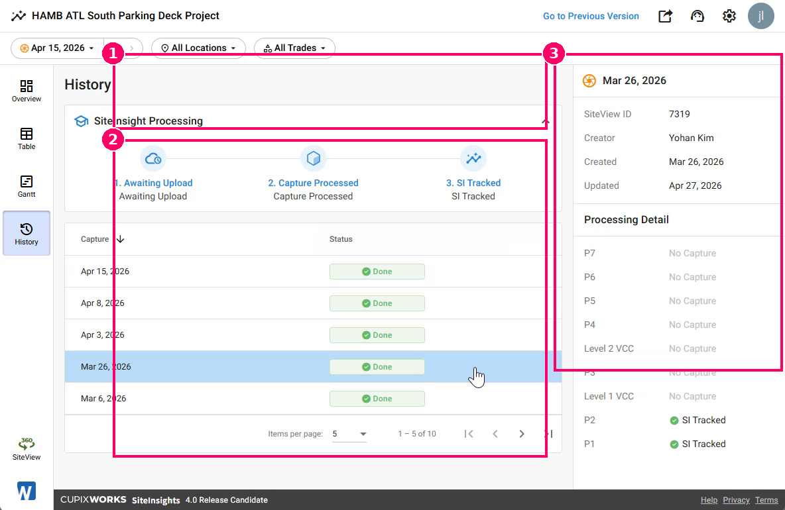The image size is (785, 510).
Task: Click the P7 No Capture row
Action: point(679,253)
